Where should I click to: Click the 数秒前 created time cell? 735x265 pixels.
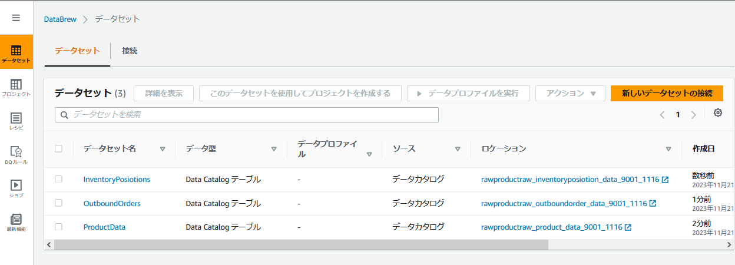pos(704,176)
